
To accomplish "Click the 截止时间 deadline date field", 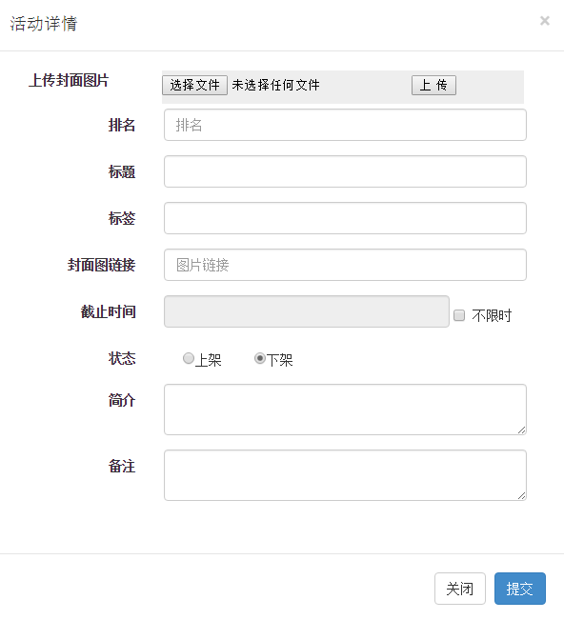I will [x=307, y=311].
